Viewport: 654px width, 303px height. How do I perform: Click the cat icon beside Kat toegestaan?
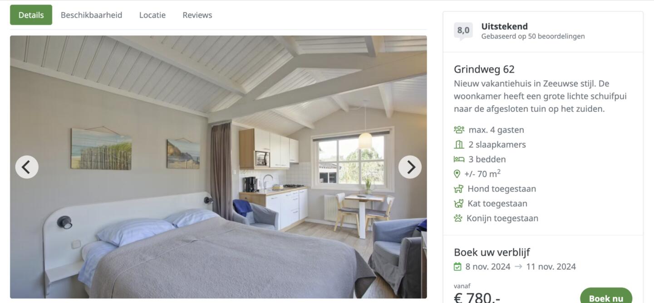458,203
